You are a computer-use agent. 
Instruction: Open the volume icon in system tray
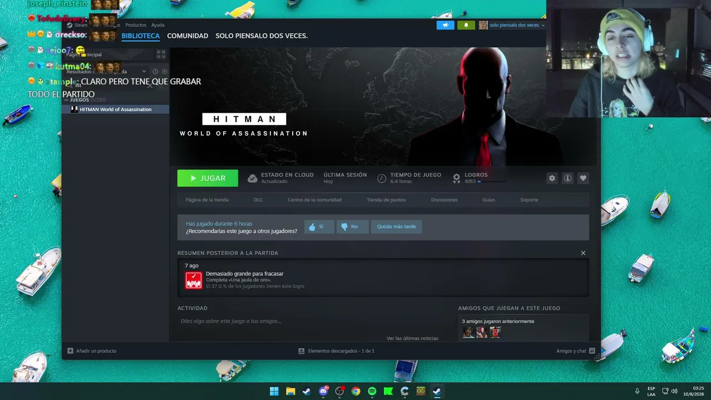pos(674,391)
